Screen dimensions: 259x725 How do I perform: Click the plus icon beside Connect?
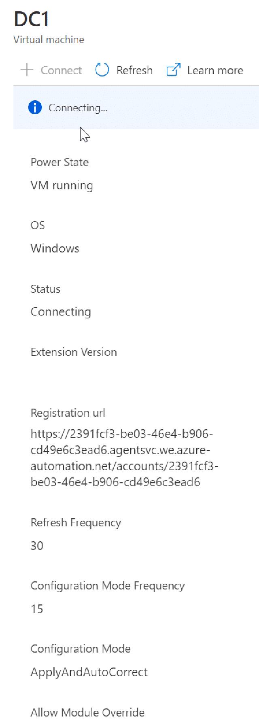(27, 70)
